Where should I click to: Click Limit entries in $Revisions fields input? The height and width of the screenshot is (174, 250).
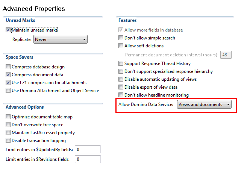88,159
